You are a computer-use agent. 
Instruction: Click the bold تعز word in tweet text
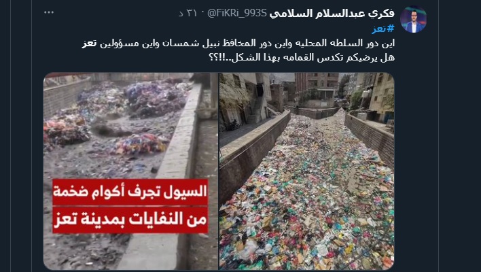tap(89, 44)
